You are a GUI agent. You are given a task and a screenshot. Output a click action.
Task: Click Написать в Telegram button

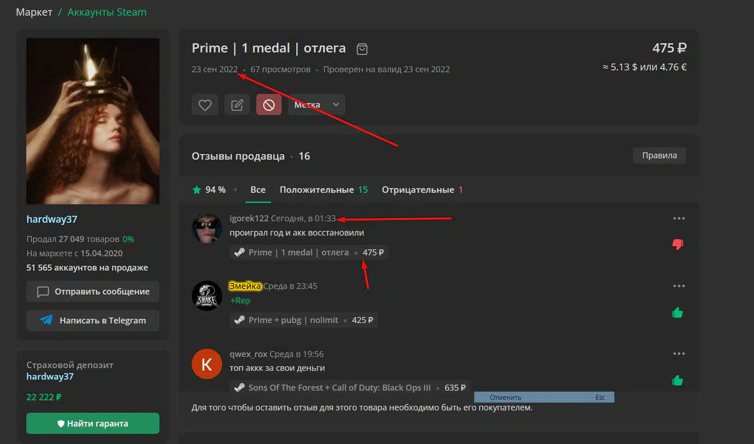pos(93,320)
